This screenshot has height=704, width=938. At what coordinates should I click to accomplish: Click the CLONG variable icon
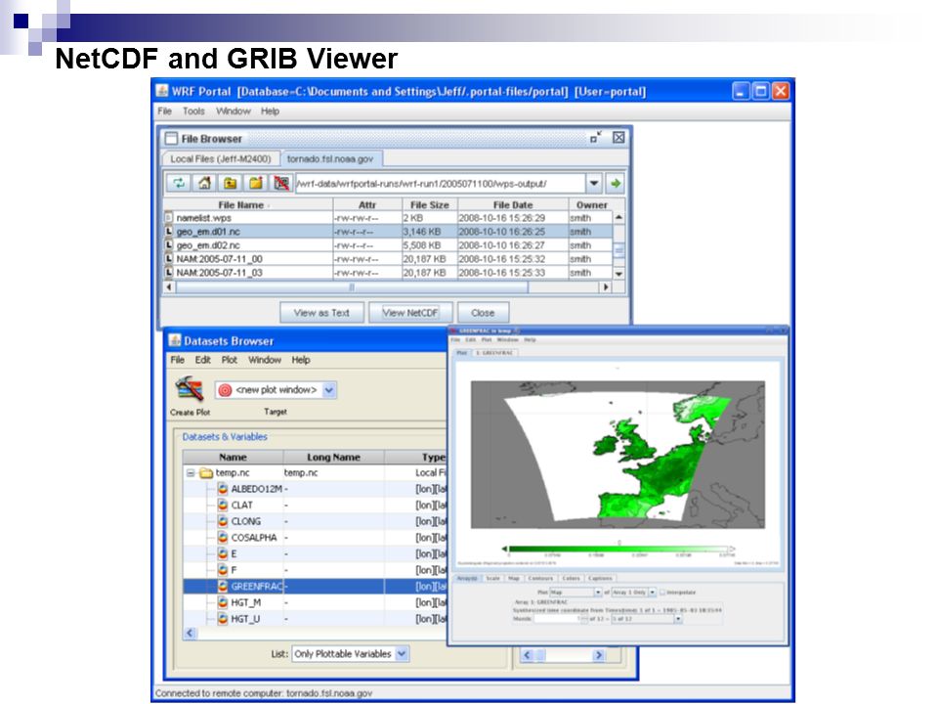point(223,521)
